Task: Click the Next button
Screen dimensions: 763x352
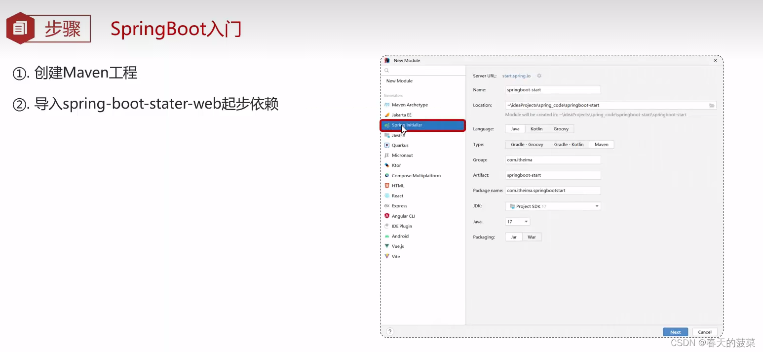Action: (675, 332)
